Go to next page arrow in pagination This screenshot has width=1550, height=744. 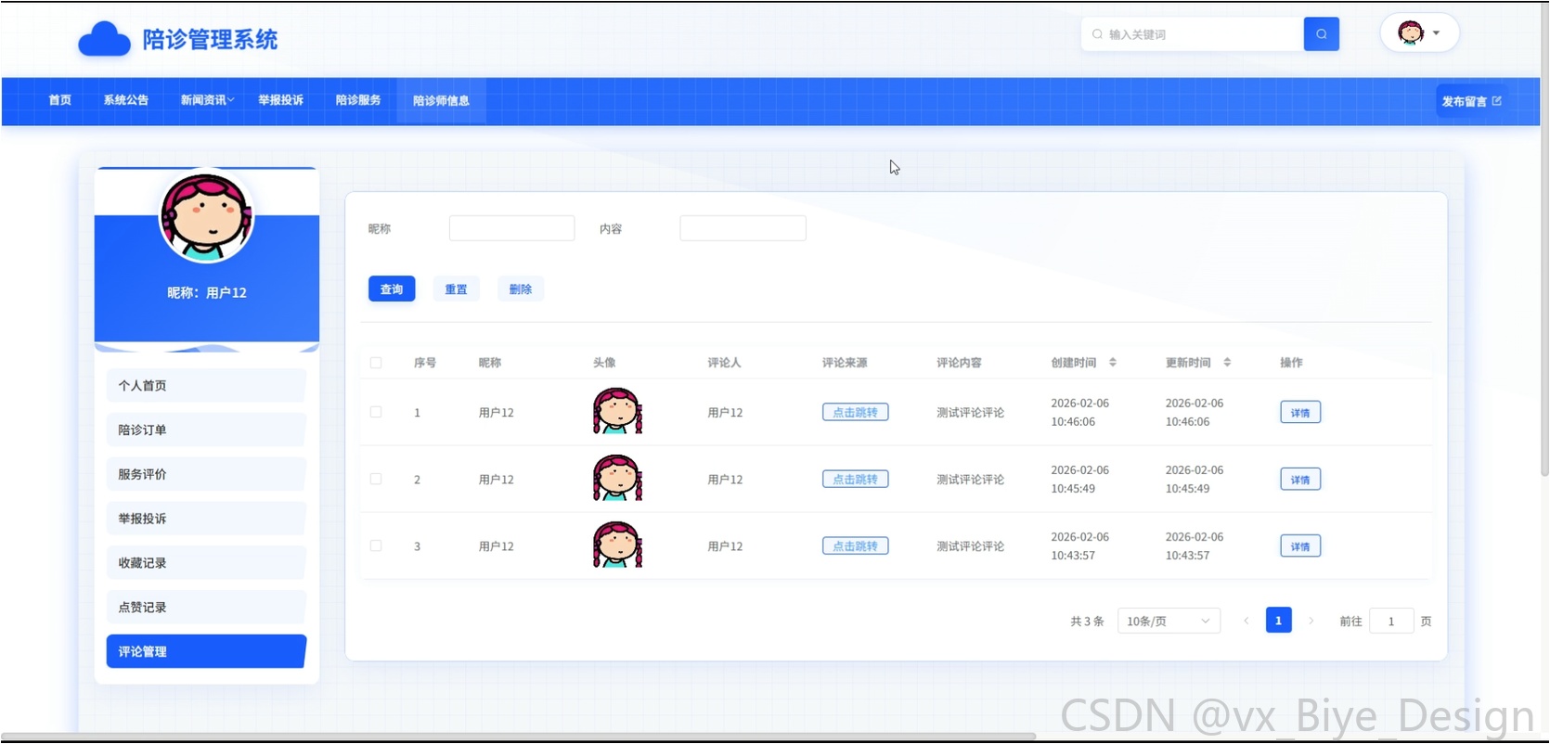[x=1311, y=621]
